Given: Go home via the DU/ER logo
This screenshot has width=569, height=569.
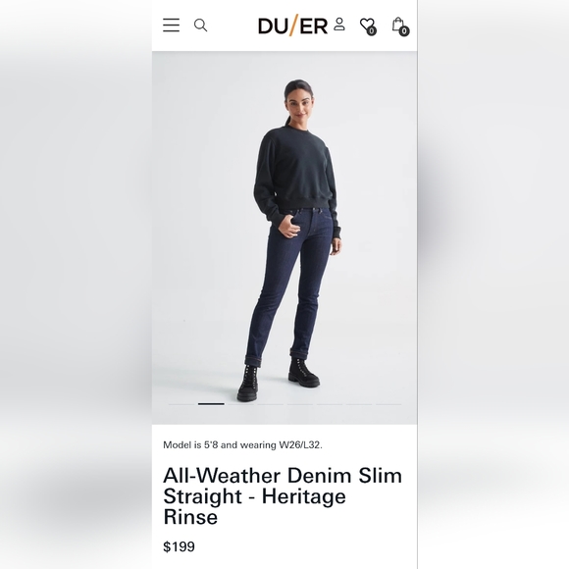Looking at the screenshot, I should click(292, 26).
